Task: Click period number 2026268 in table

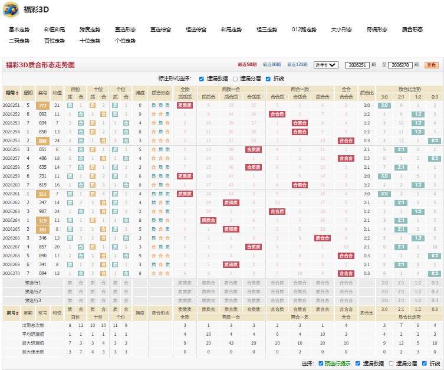Action: point(11,256)
